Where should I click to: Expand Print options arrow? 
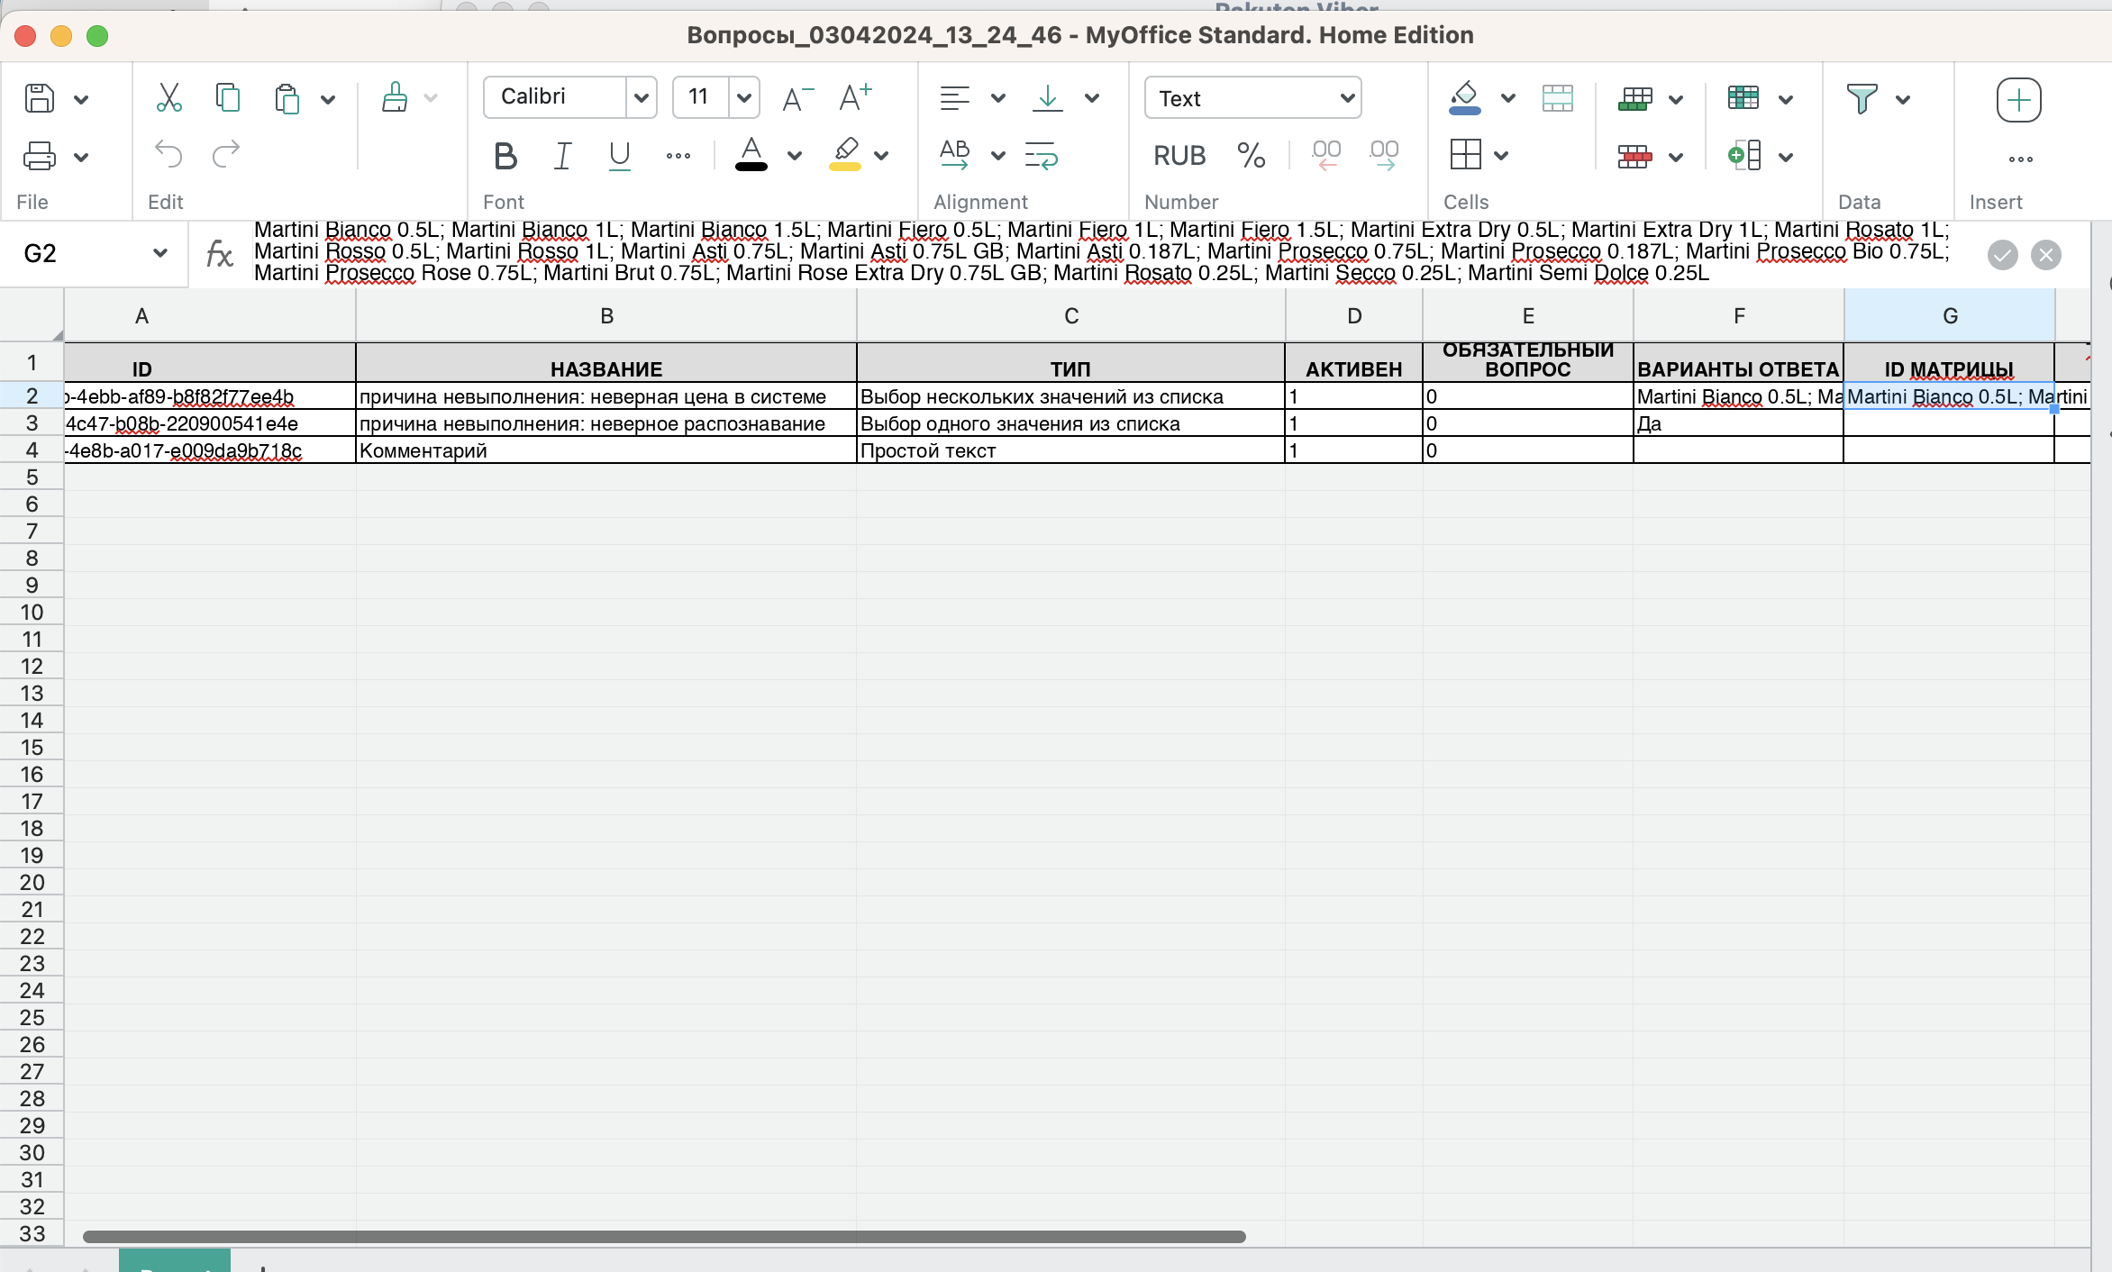point(81,158)
